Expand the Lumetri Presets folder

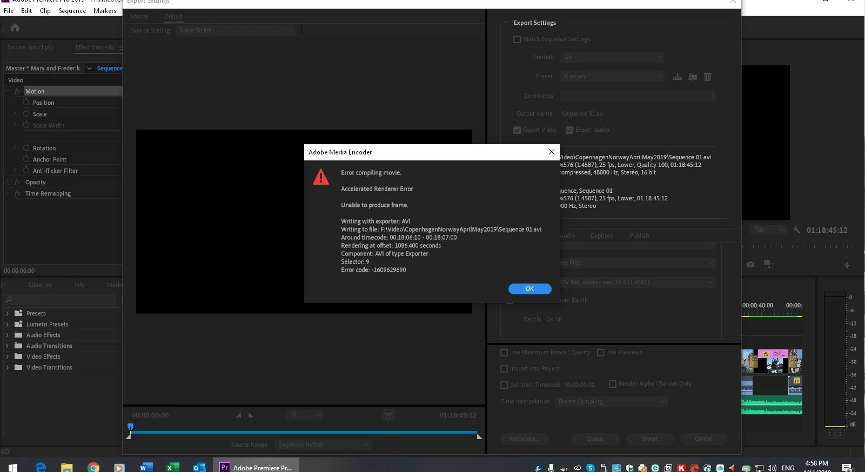(7, 325)
